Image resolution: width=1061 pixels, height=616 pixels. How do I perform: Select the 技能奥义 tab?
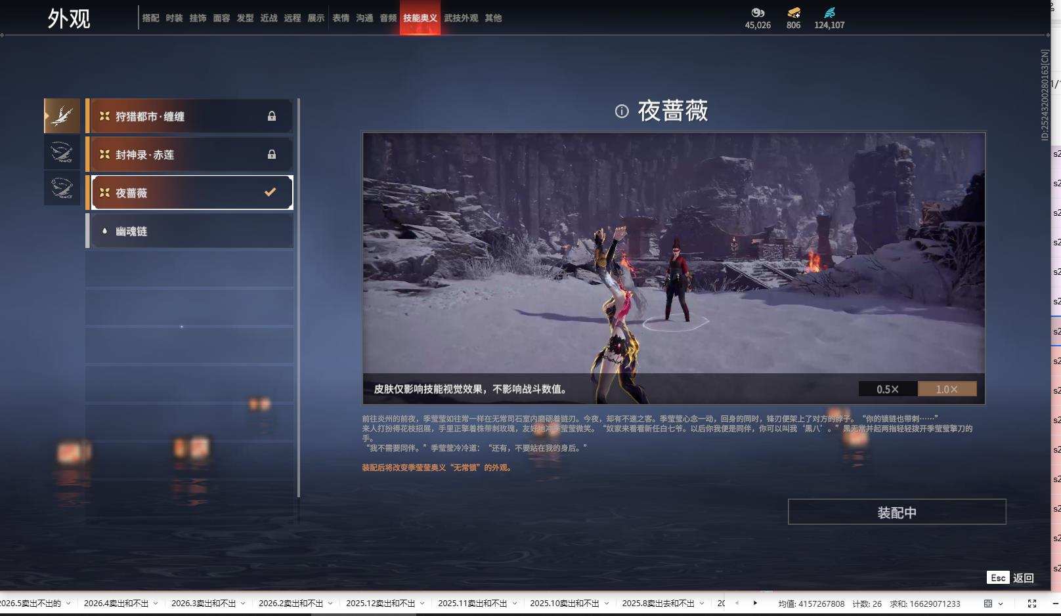click(x=420, y=18)
